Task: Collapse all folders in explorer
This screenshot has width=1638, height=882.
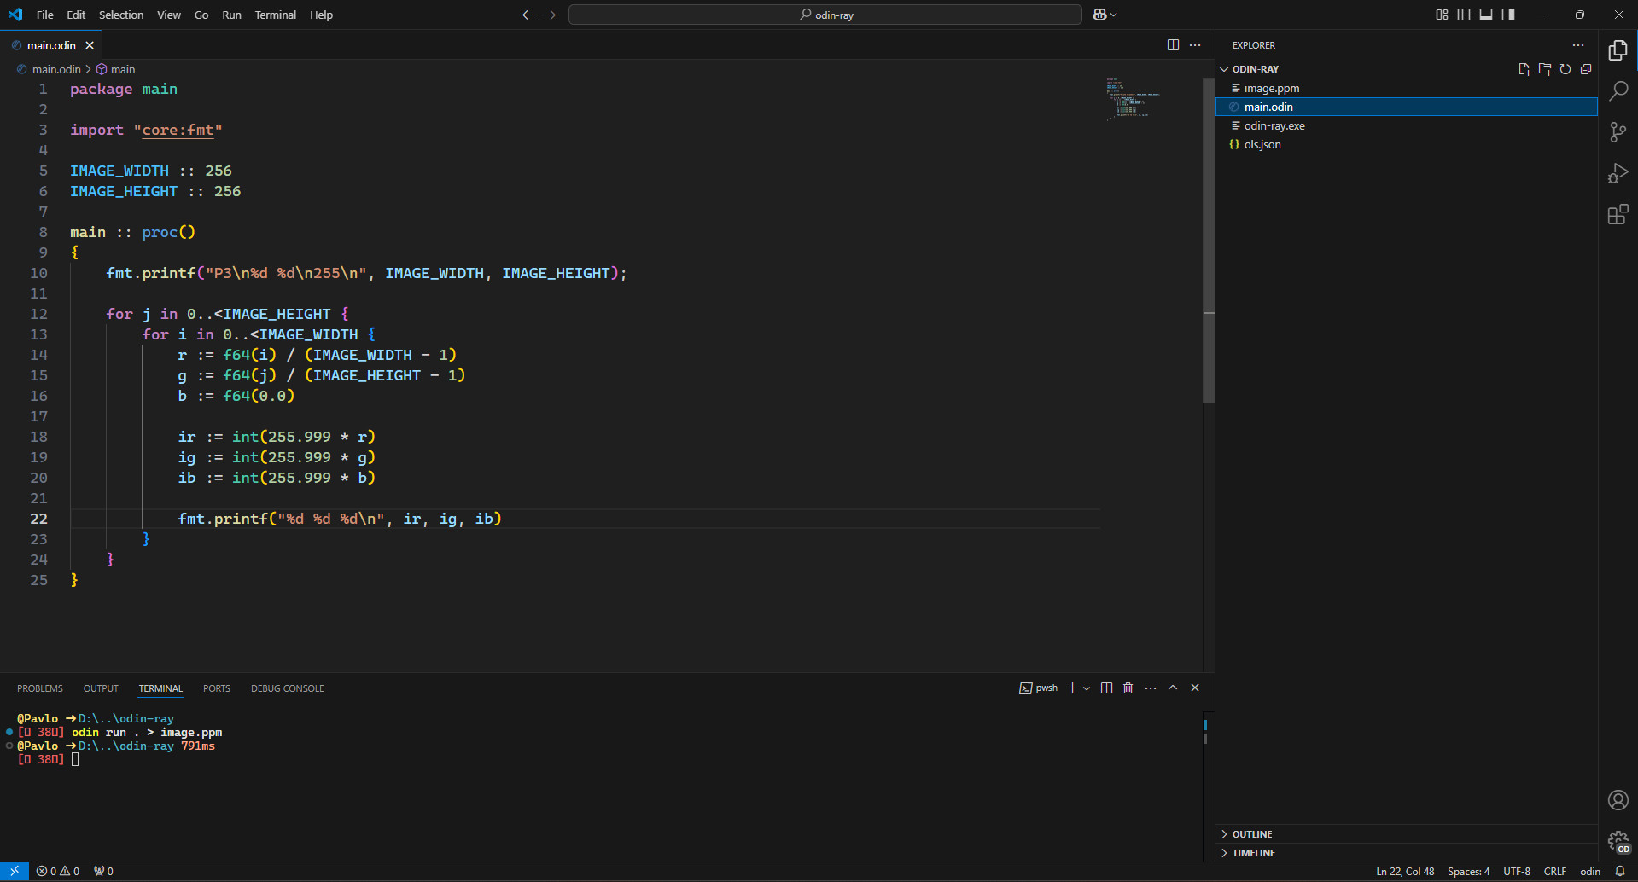Action: [1586, 69]
